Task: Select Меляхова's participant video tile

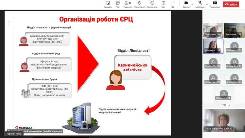Action: click(x=234, y=30)
